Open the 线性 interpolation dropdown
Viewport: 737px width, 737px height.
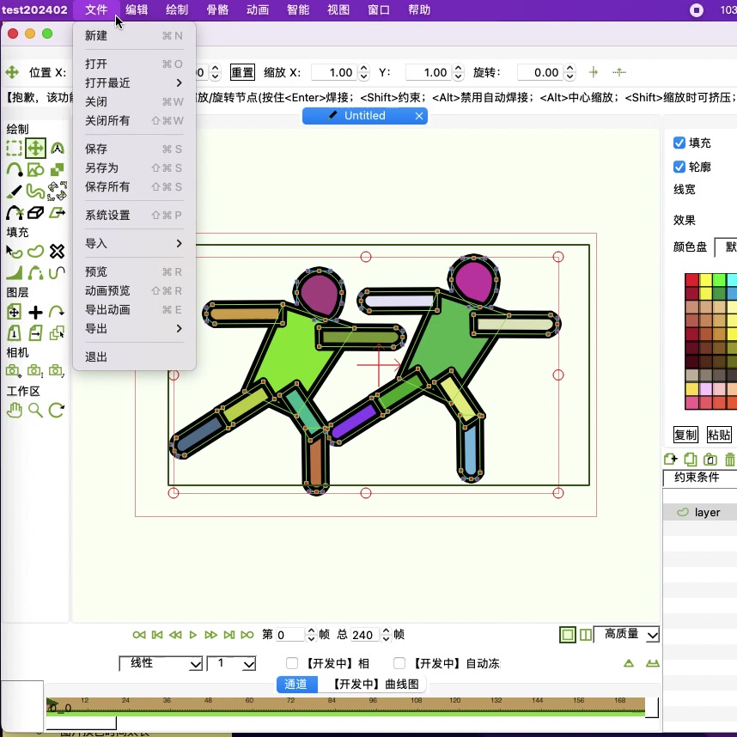pyautogui.click(x=161, y=663)
